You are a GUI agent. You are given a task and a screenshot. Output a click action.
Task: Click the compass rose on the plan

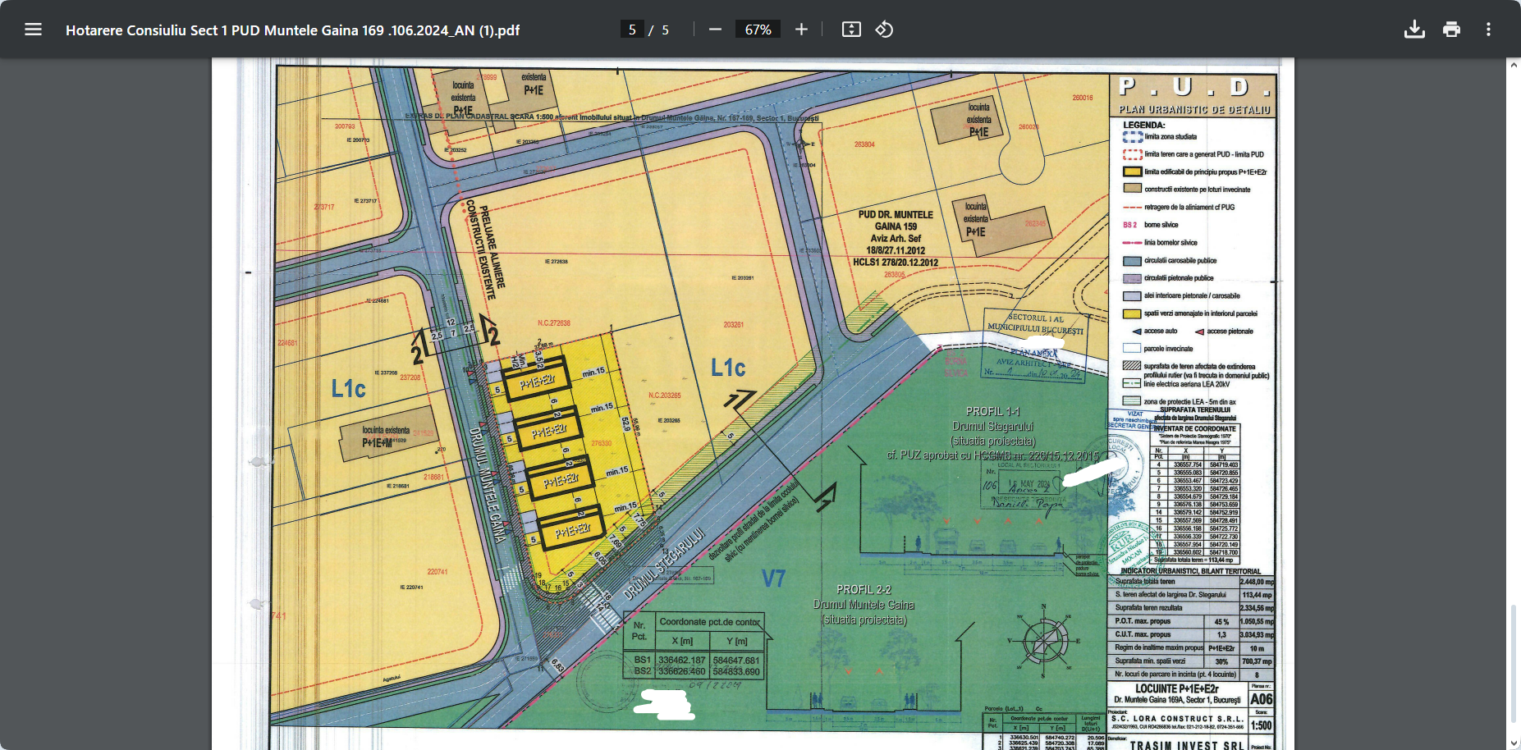click(1043, 641)
